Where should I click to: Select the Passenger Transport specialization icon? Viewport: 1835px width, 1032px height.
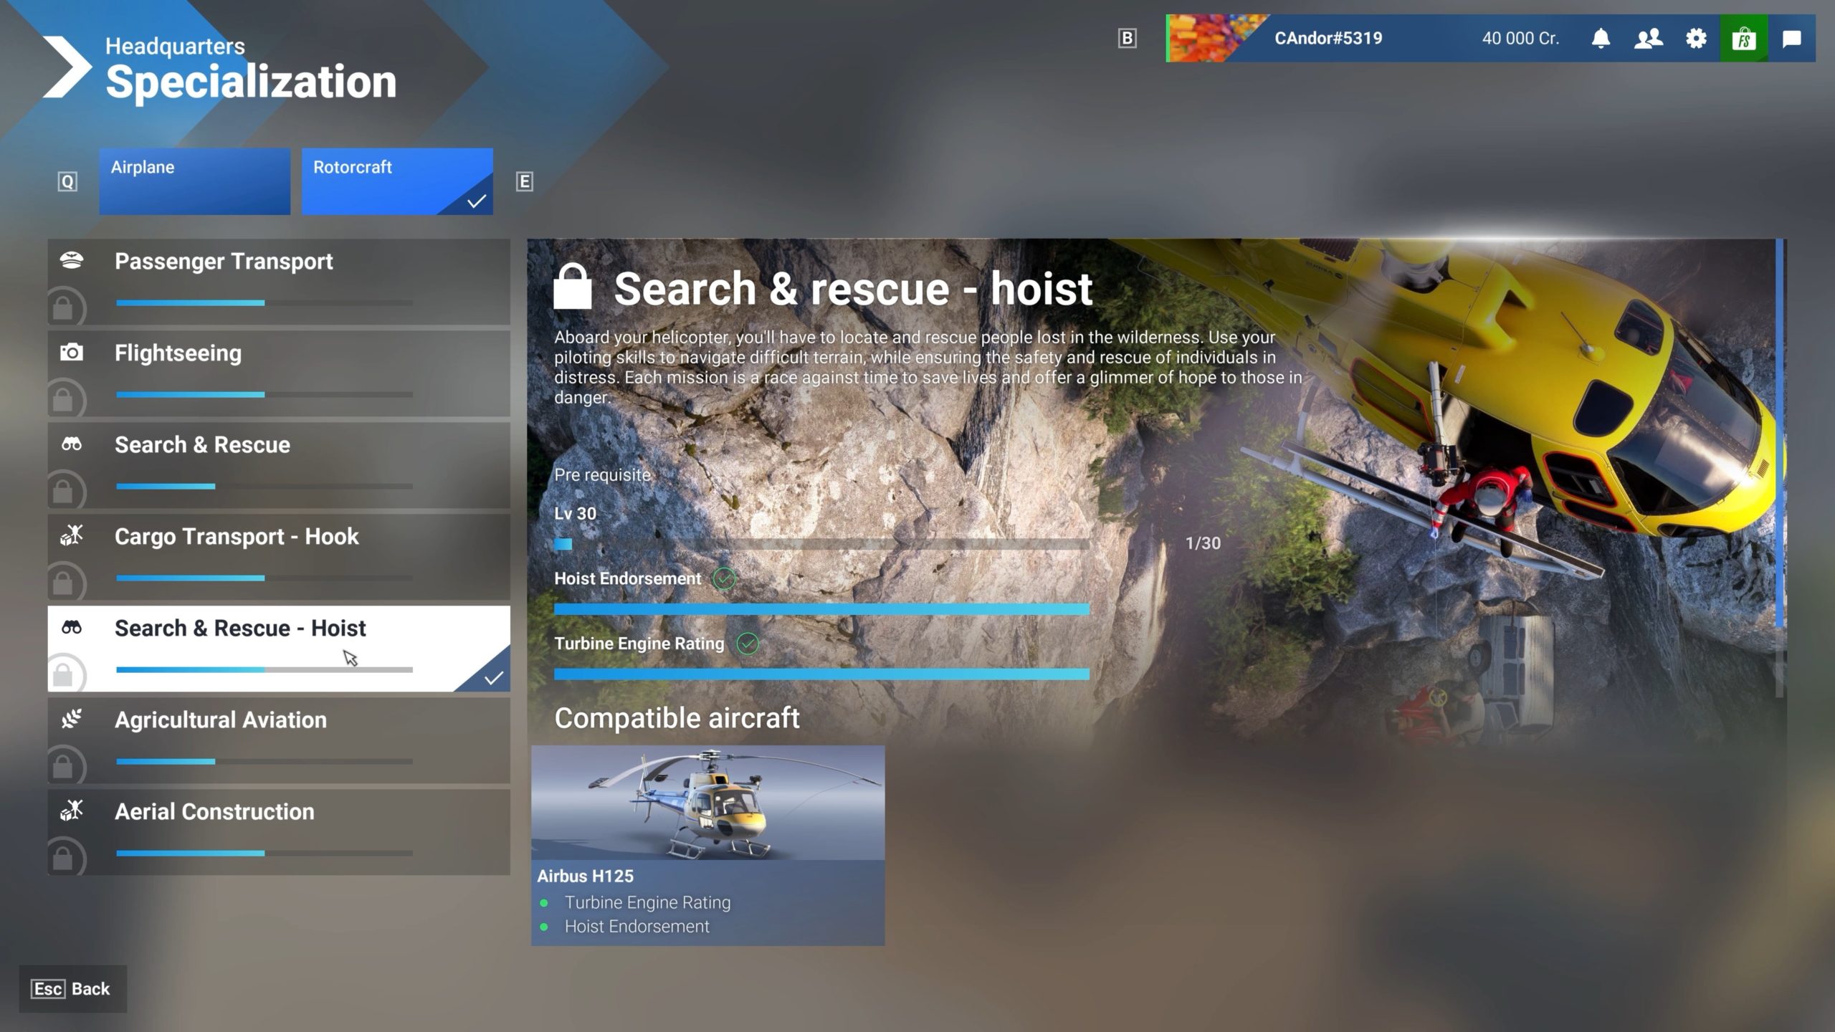click(x=72, y=261)
